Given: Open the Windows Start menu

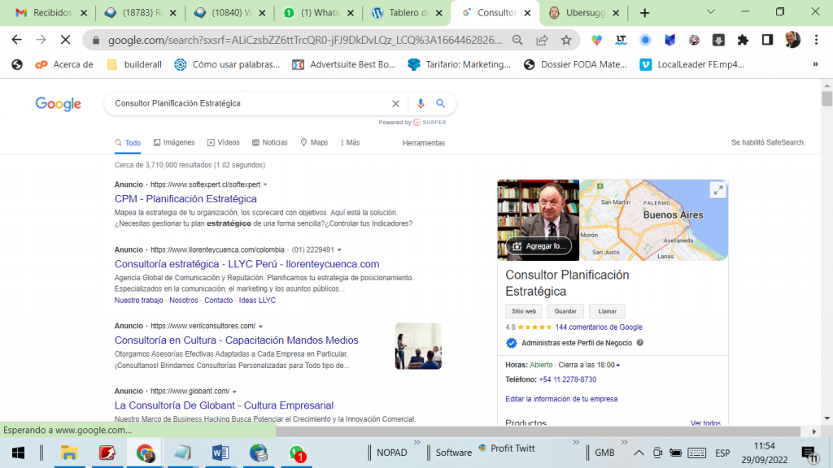Looking at the screenshot, I should (18, 453).
